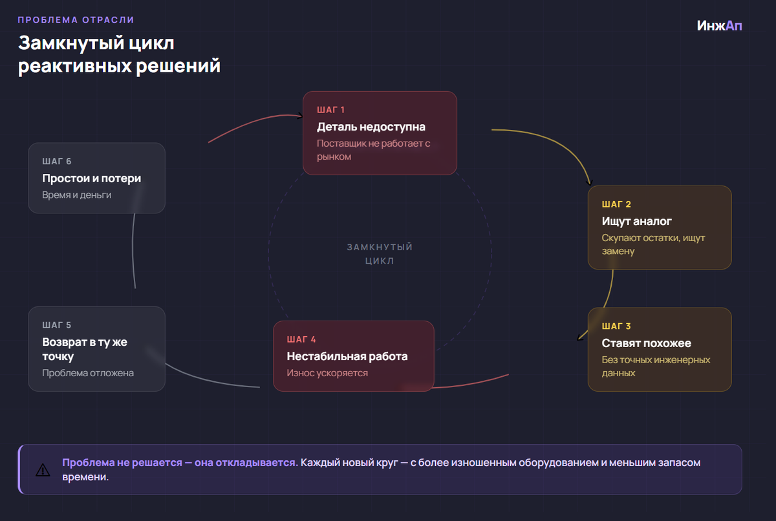
Task: Click the Проблема отрасли section label
Action: [76, 19]
